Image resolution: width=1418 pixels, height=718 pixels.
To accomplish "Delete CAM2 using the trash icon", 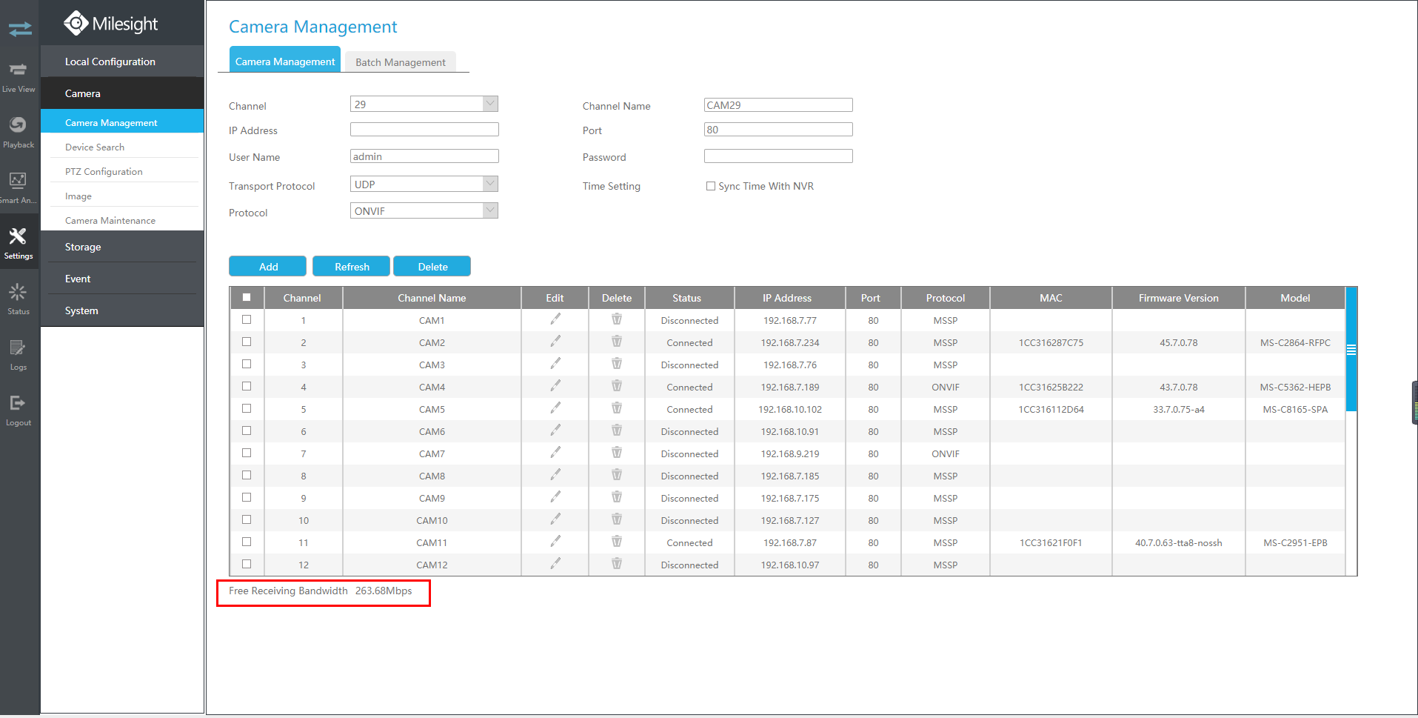I will (x=617, y=342).
